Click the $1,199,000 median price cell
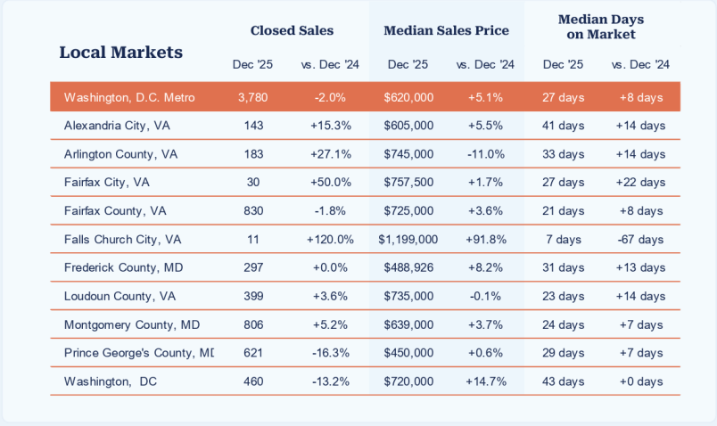Viewport: 717px width, 426px height. pos(408,240)
